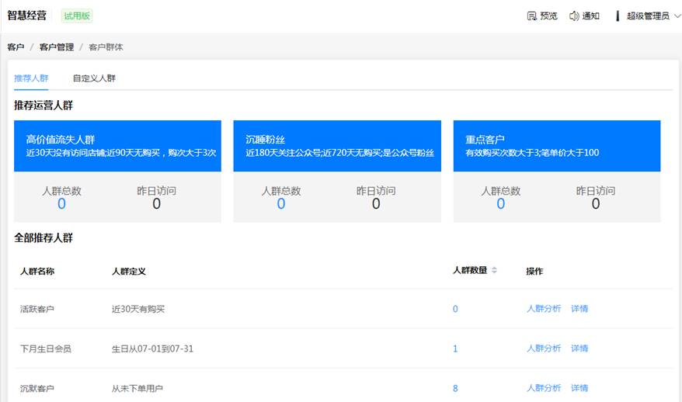Viewport: 682px width, 402px height.
Task: Select the 沉默客户 row name
Action: (37, 389)
